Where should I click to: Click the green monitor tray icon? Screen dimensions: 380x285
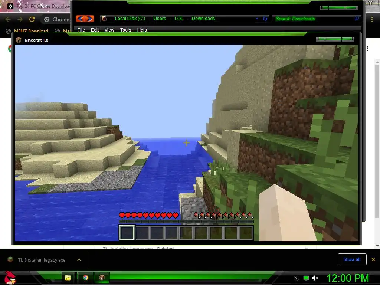[x=306, y=278]
